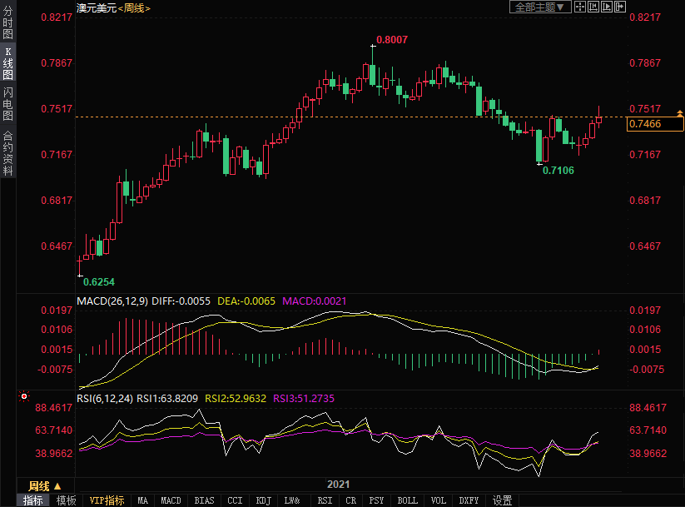Switch to 分时图 view in left sidebar
Screen dimensions: 685x507
(7, 26)
